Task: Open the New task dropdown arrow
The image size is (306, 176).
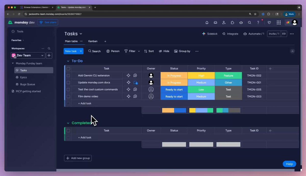Action: (81, 51)
